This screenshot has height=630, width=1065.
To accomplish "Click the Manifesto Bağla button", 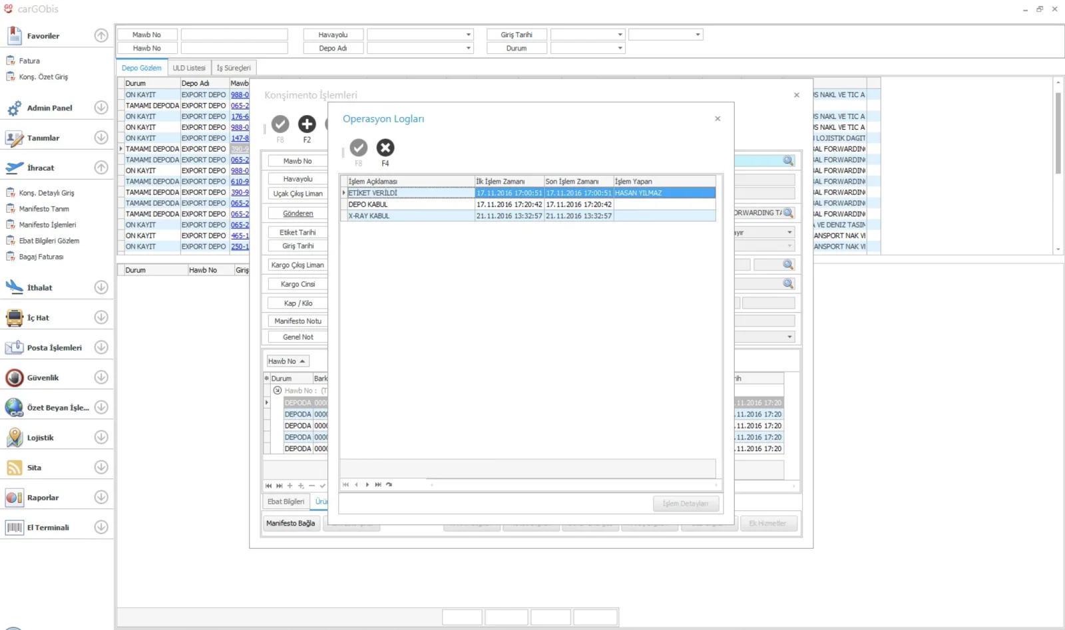I will point(291,524).
